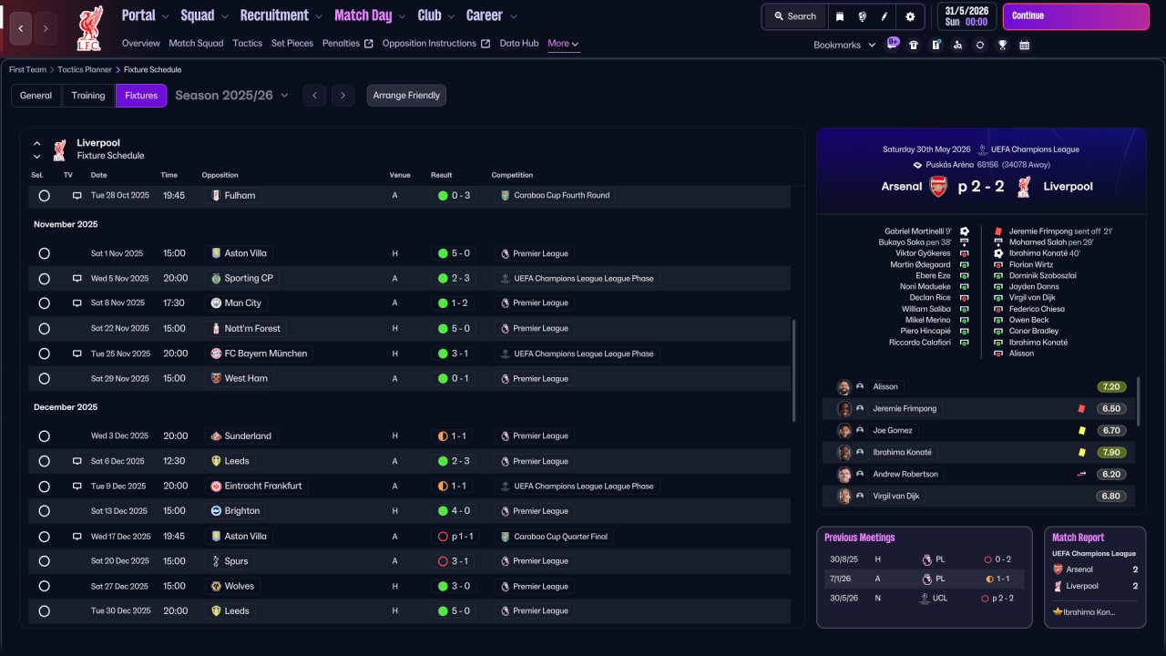Viewport: 1166px width, 656px height.
Task: Open the Data Hub subtab
Action: (x=519, y=44)
